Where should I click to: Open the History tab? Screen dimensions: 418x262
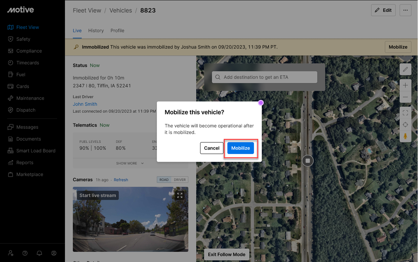96,31
